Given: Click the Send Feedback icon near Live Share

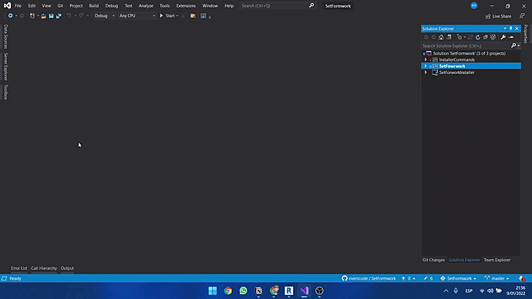Looking at the screenshot, I should 522,16.
